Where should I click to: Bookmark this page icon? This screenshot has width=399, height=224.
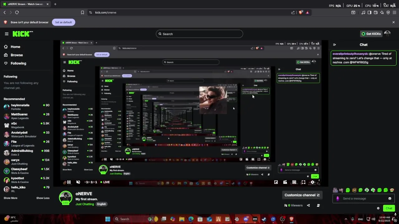(82, 12)
